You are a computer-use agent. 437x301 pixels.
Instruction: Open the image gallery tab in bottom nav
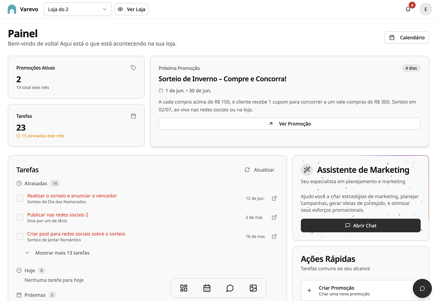point(253,288)
